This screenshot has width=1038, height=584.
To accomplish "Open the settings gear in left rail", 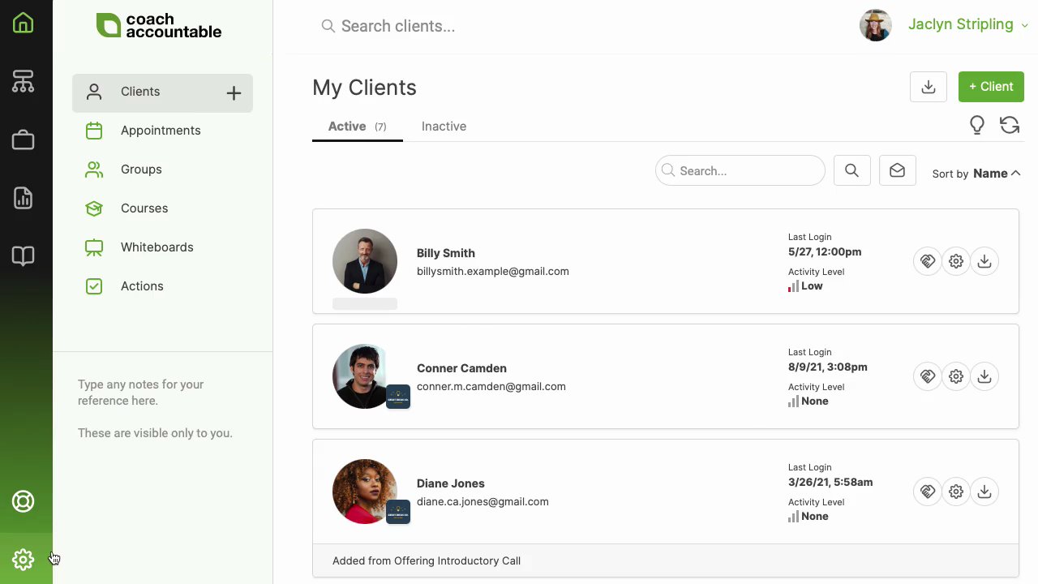I will coord(23,559).
